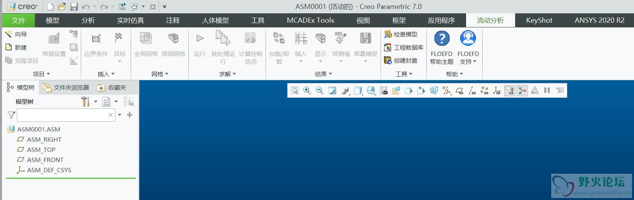634x200 pixels.
Task: Open the datum display filters icon
Action: (x=446, y=91)
